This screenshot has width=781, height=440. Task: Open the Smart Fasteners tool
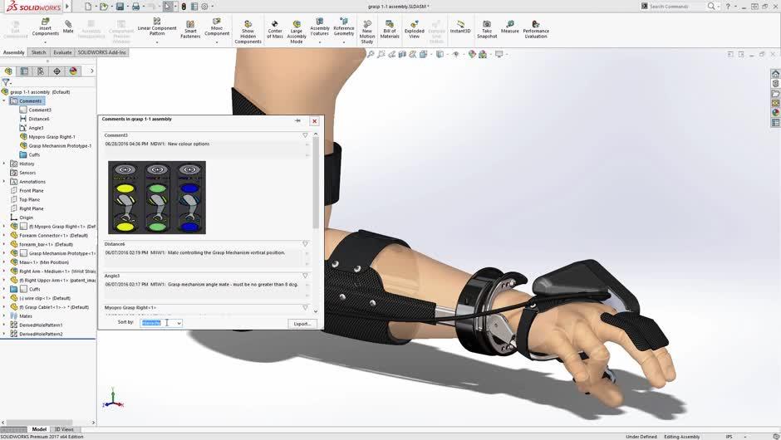[x=190, y=29]
